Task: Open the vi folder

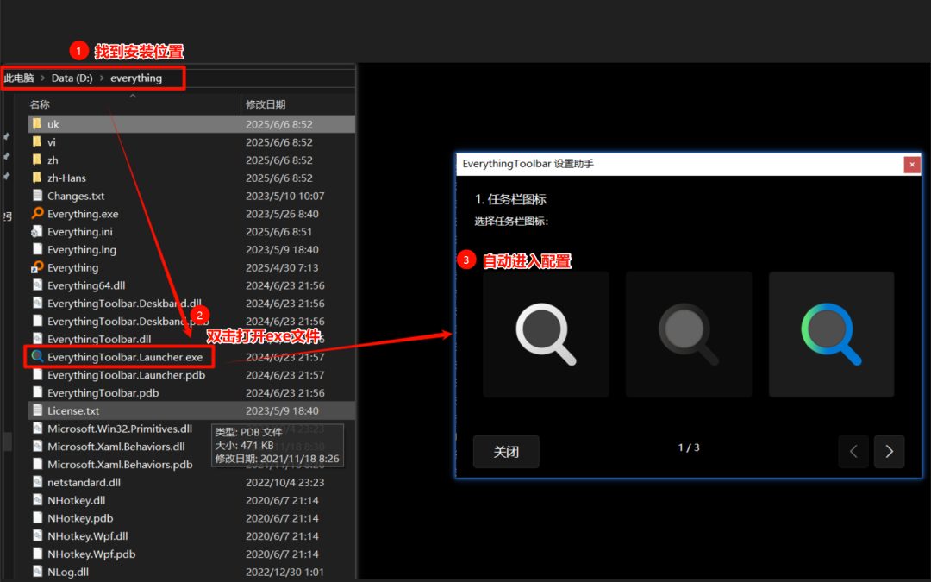Action: pos(53,141)
